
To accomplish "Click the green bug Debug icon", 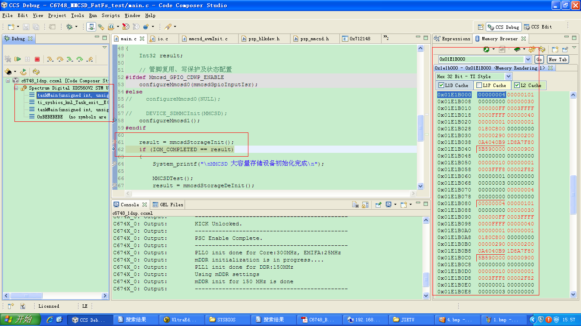I will pos(69,27).
